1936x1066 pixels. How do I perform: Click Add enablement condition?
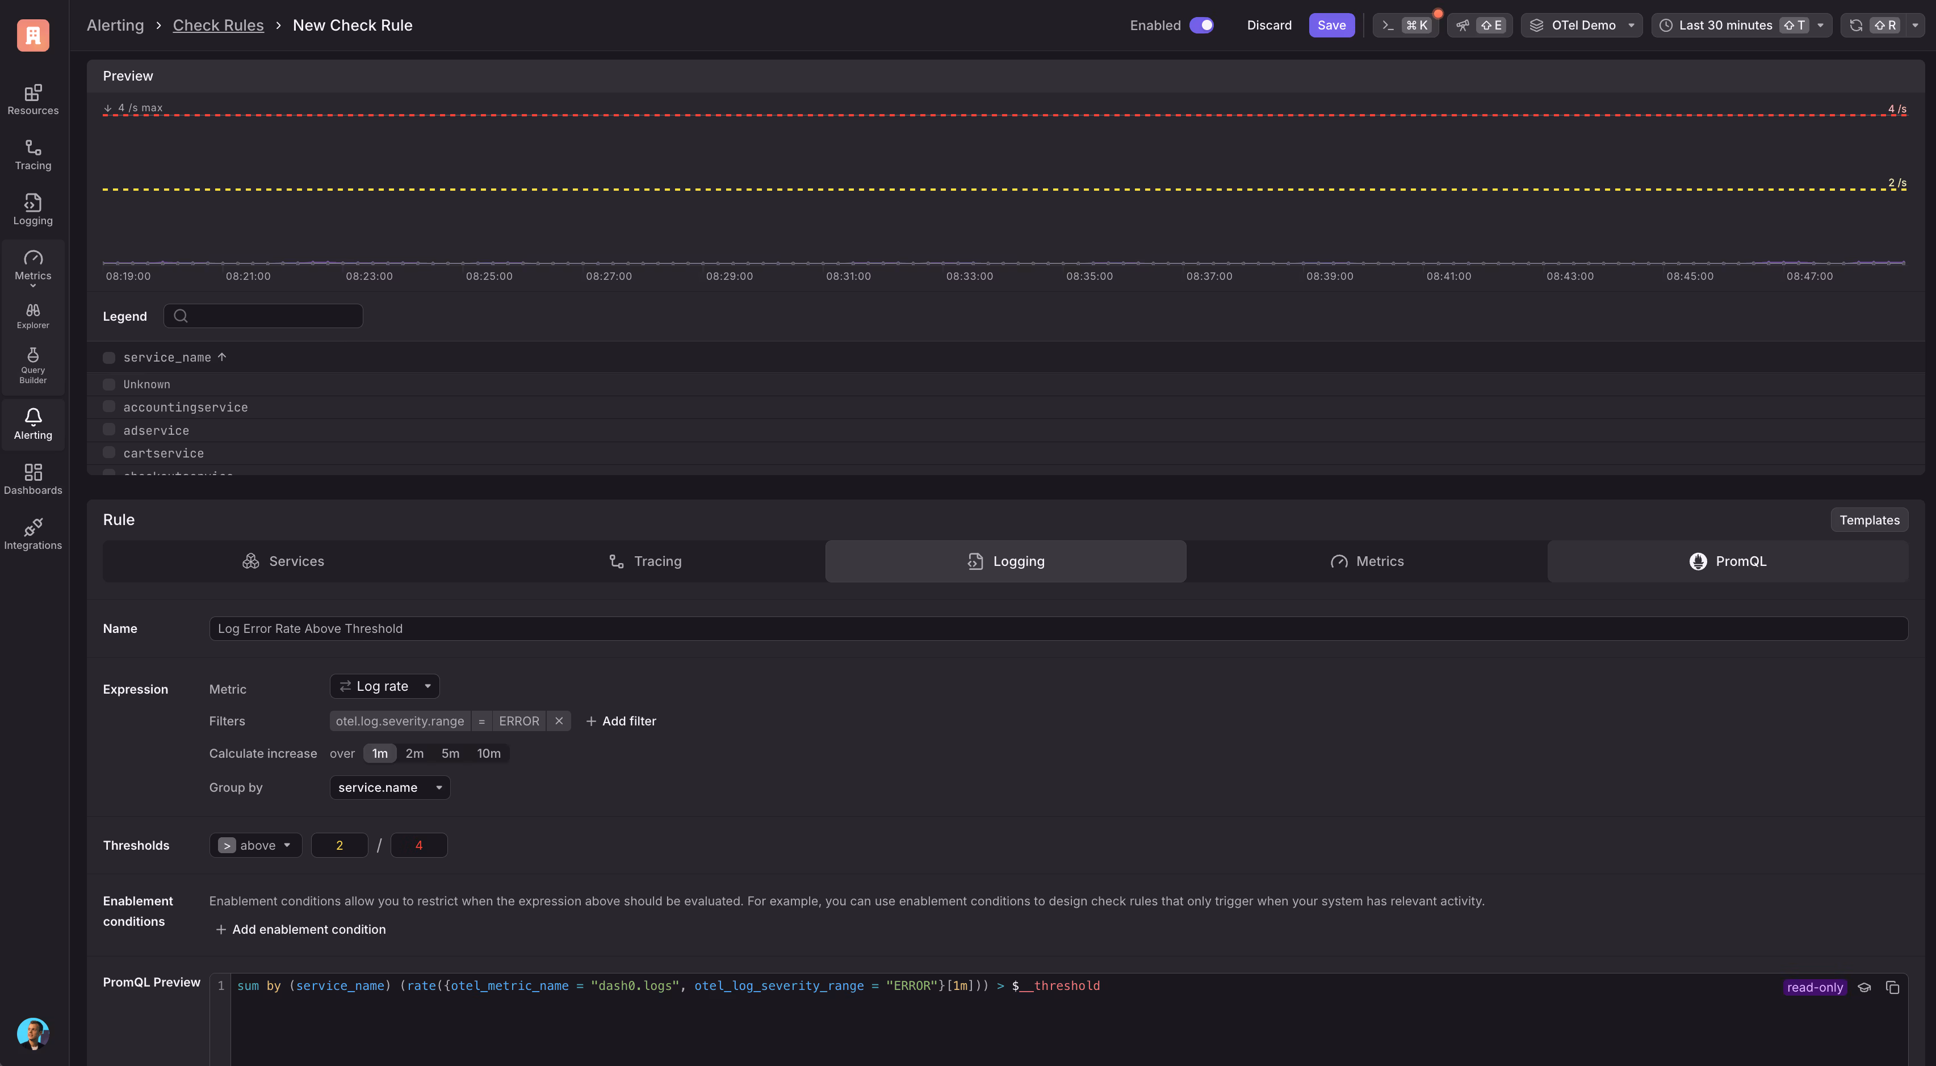[x=301, y=929]
